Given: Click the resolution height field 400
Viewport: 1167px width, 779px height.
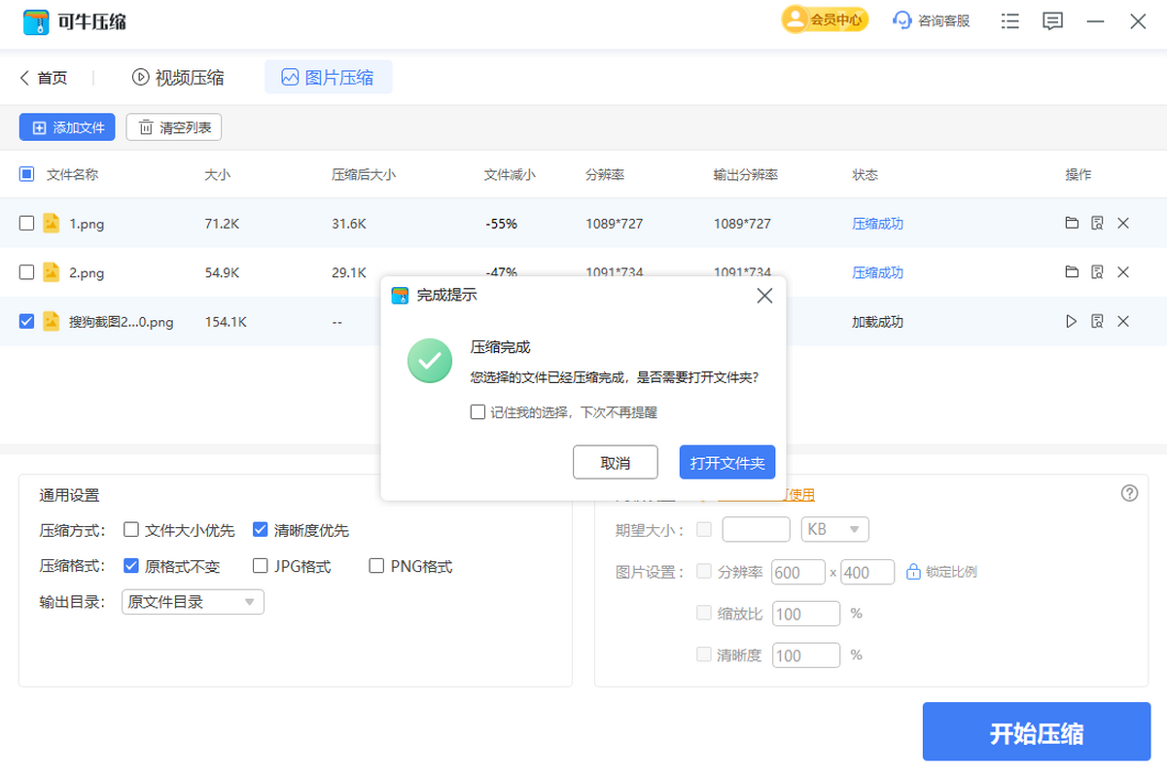Looking at the screenshot, I should point(867,572).
